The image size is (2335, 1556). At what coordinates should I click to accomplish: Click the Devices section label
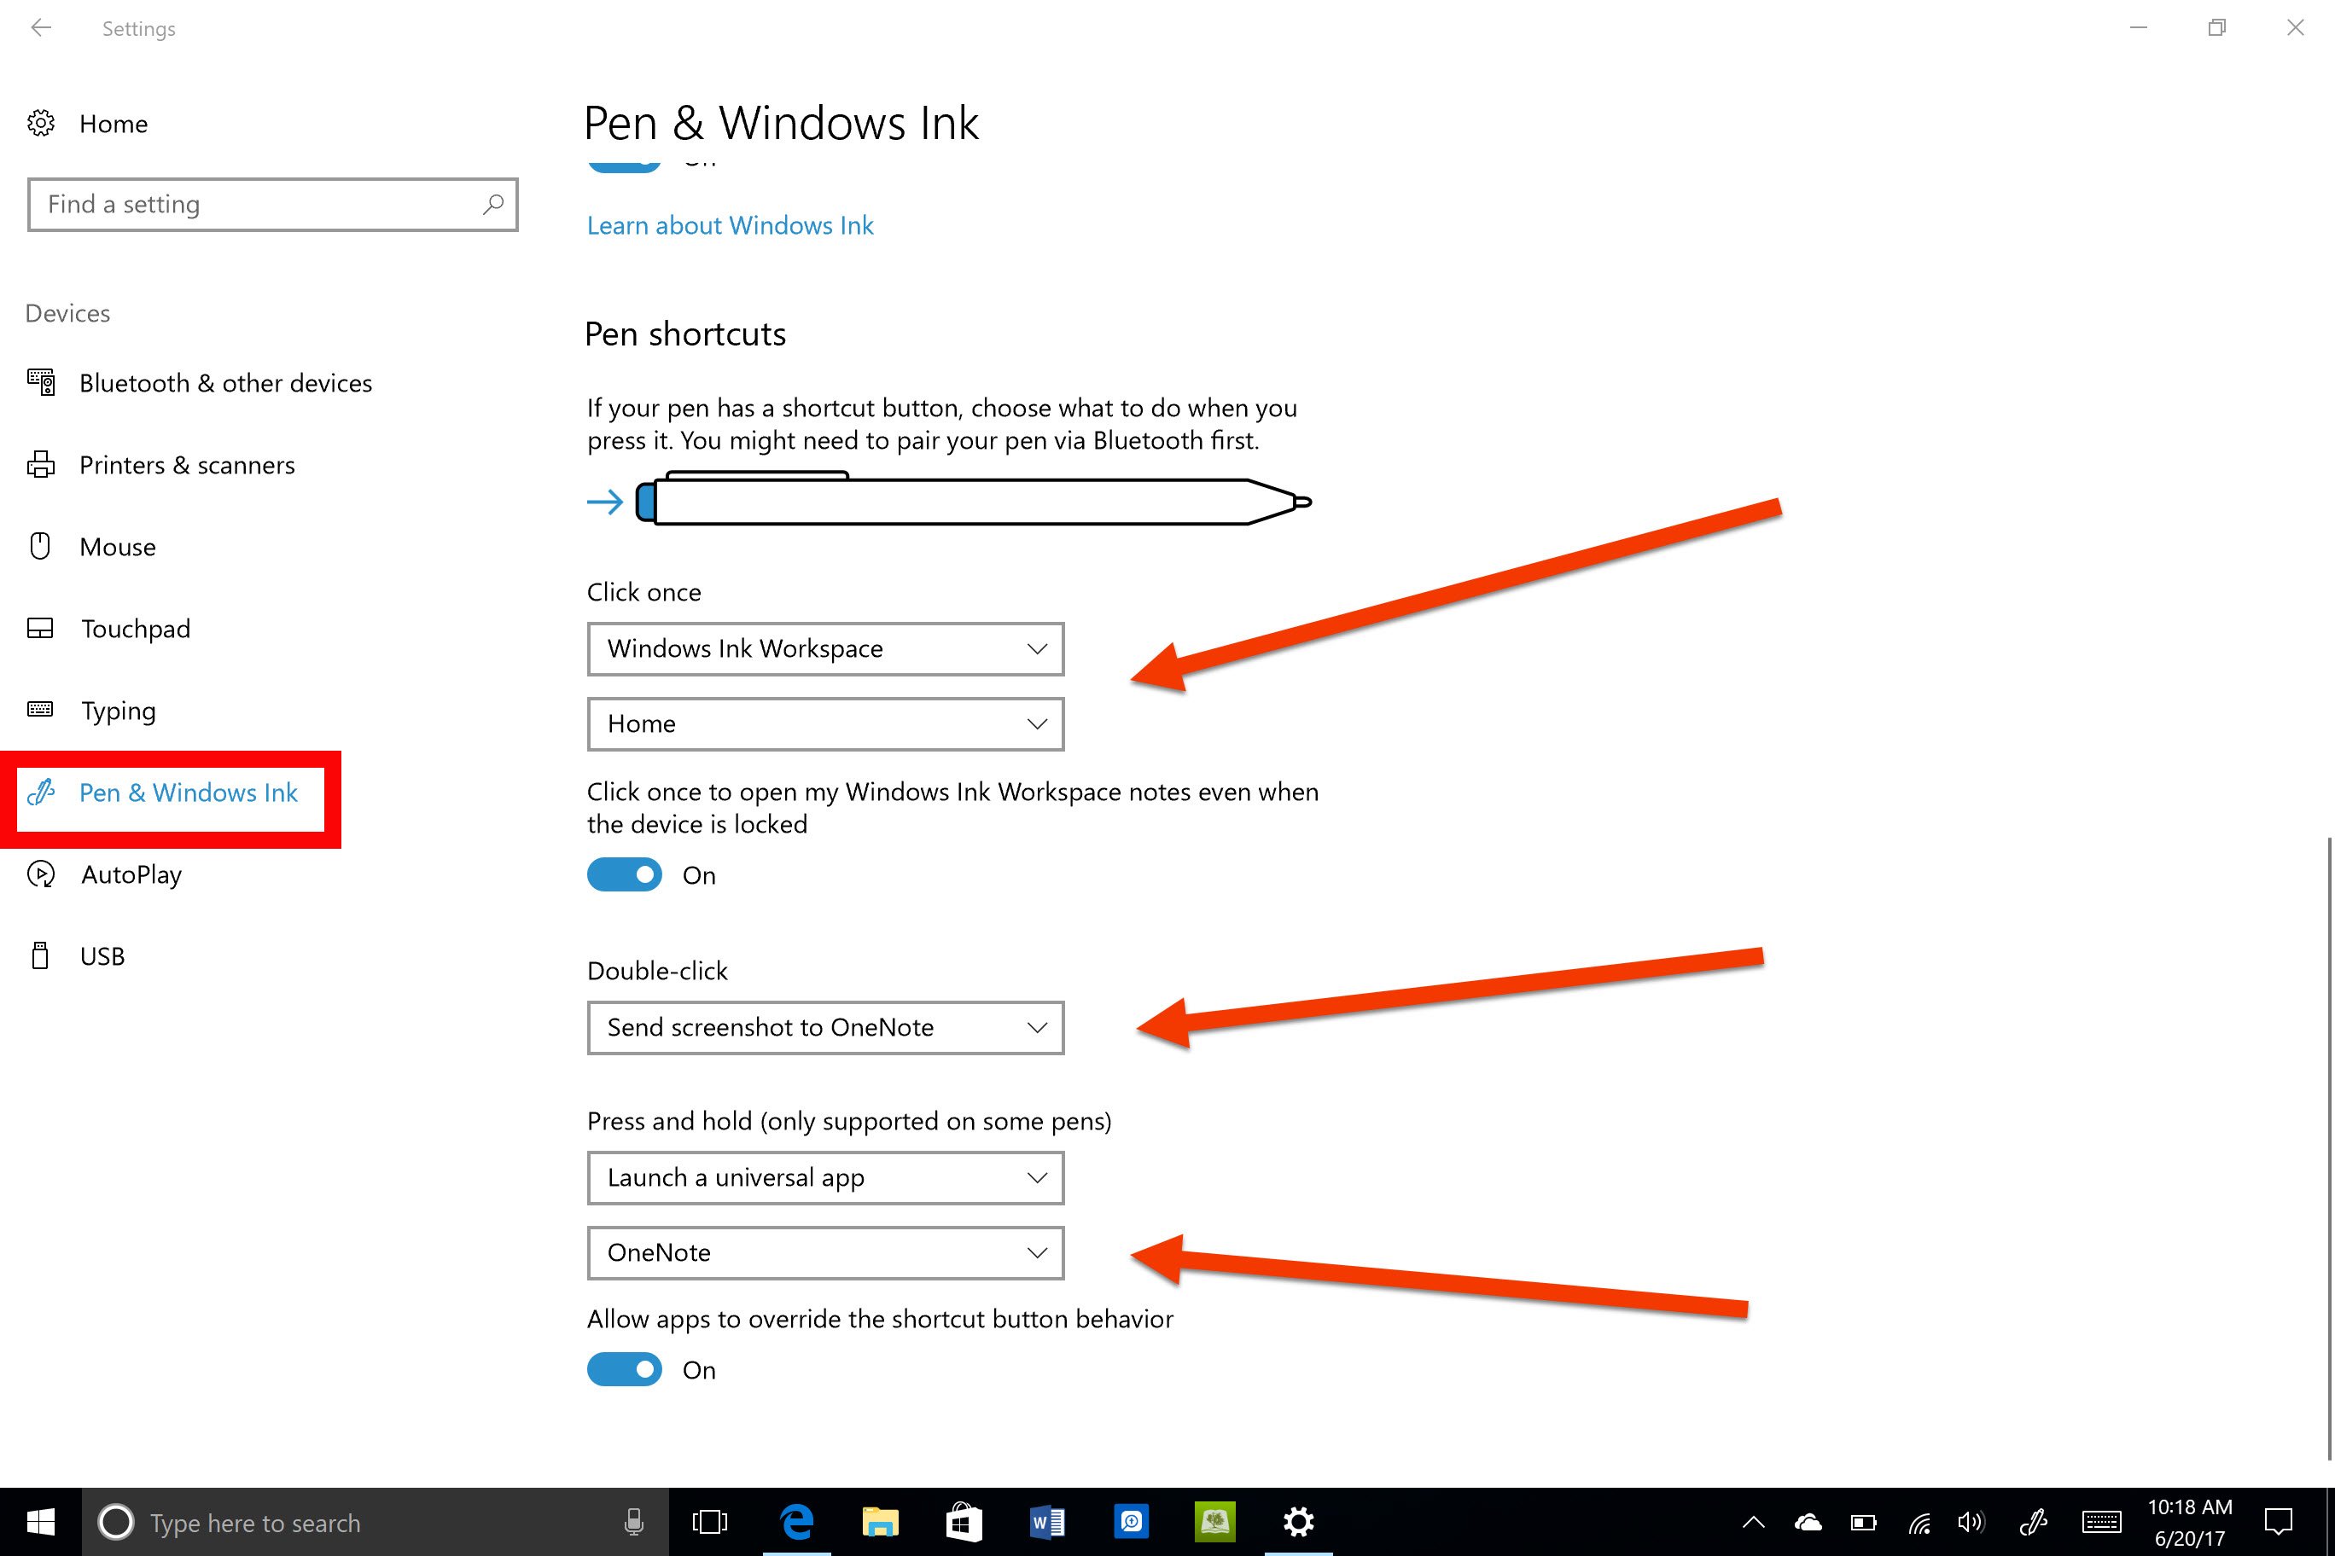[67, 312]
